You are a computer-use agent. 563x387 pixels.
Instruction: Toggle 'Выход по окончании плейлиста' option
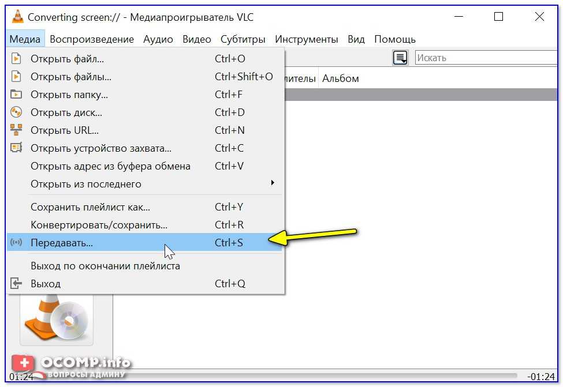(x=105, y=266)
